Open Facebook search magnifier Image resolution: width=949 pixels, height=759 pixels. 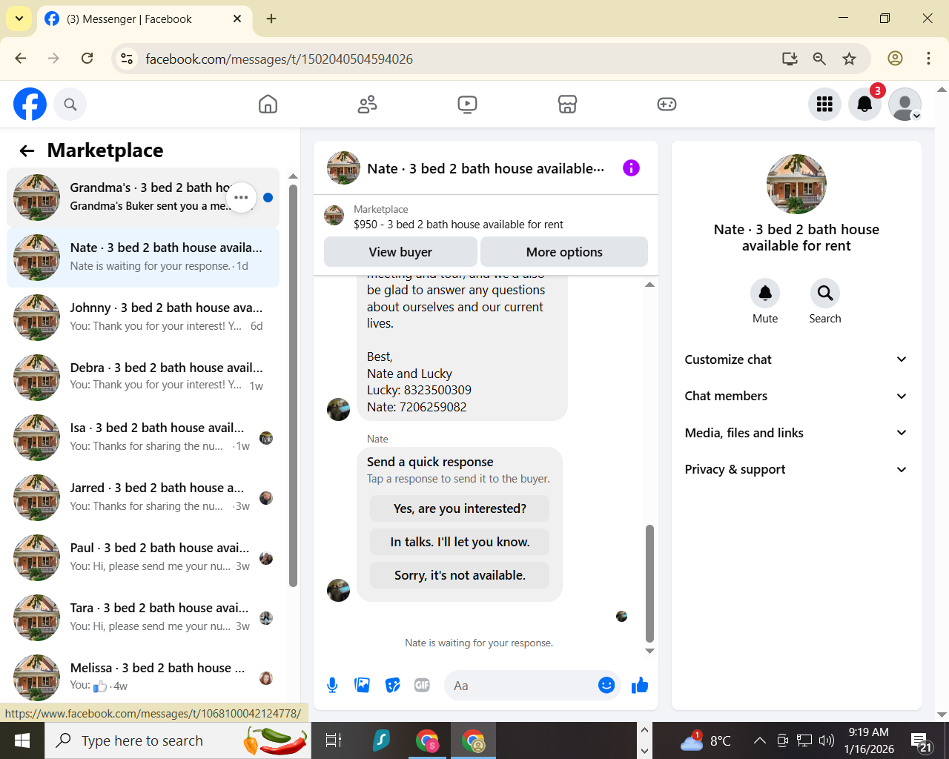(x=70, y=105)
